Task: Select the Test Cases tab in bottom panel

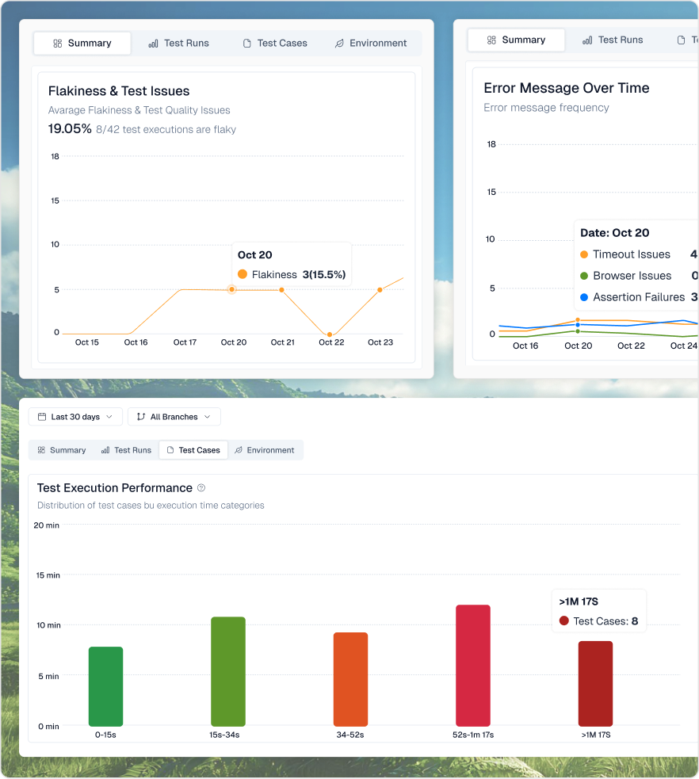Action: [193, 450]
